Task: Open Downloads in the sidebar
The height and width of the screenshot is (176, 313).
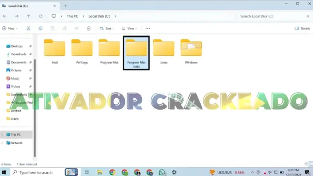Action: pos(18,54)
